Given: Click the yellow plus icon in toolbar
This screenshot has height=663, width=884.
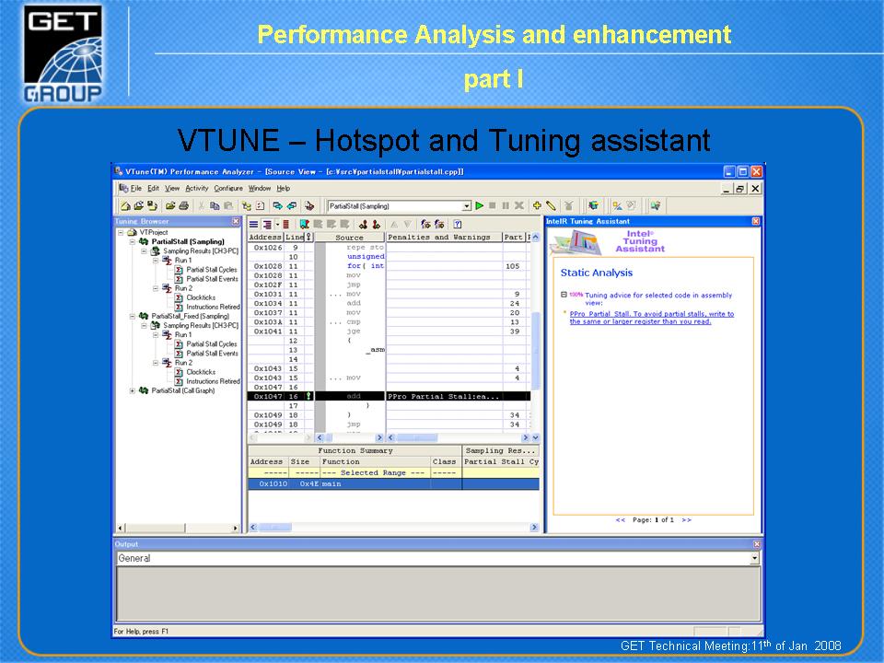Looking at the screenshot, I should pyautogui.click(x=537, y=205).
